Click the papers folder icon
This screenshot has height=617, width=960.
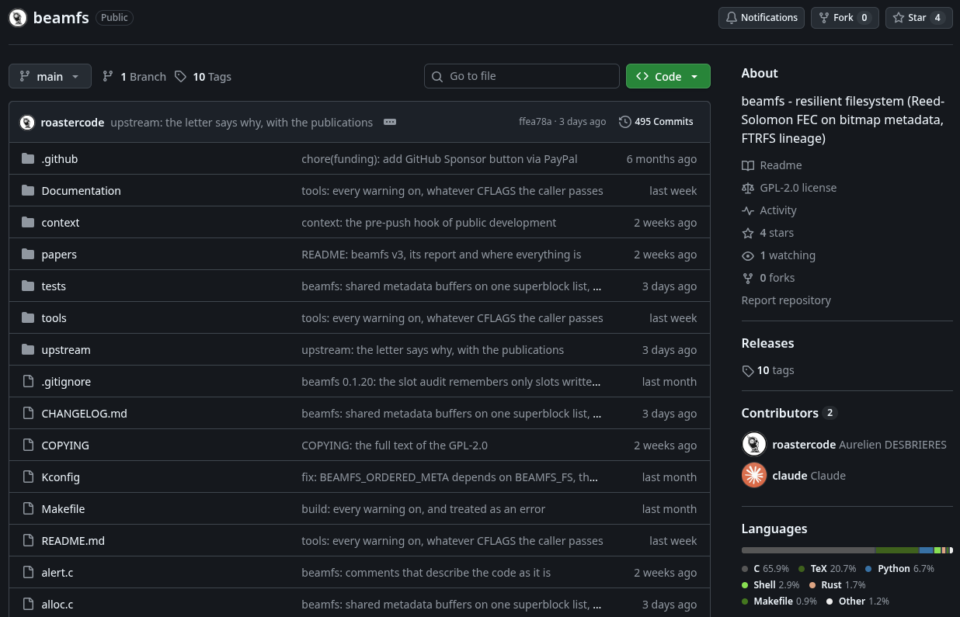29,255
